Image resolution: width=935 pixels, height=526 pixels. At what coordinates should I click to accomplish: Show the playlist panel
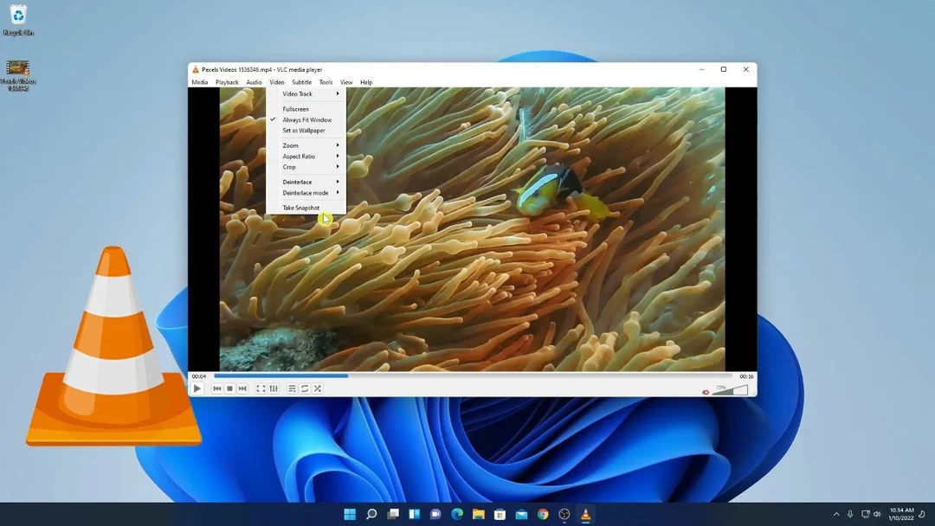point(292,388)
